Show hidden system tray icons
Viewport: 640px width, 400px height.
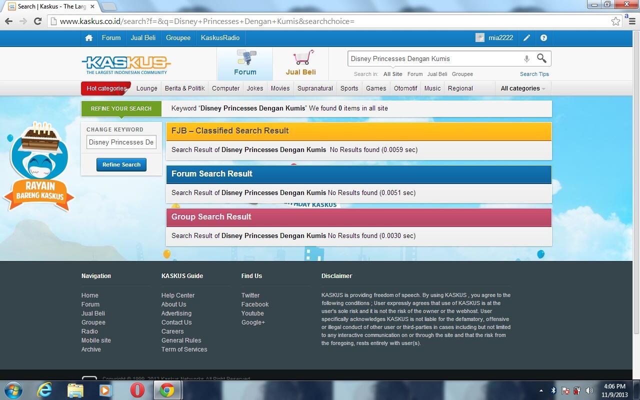click(541, 390)
